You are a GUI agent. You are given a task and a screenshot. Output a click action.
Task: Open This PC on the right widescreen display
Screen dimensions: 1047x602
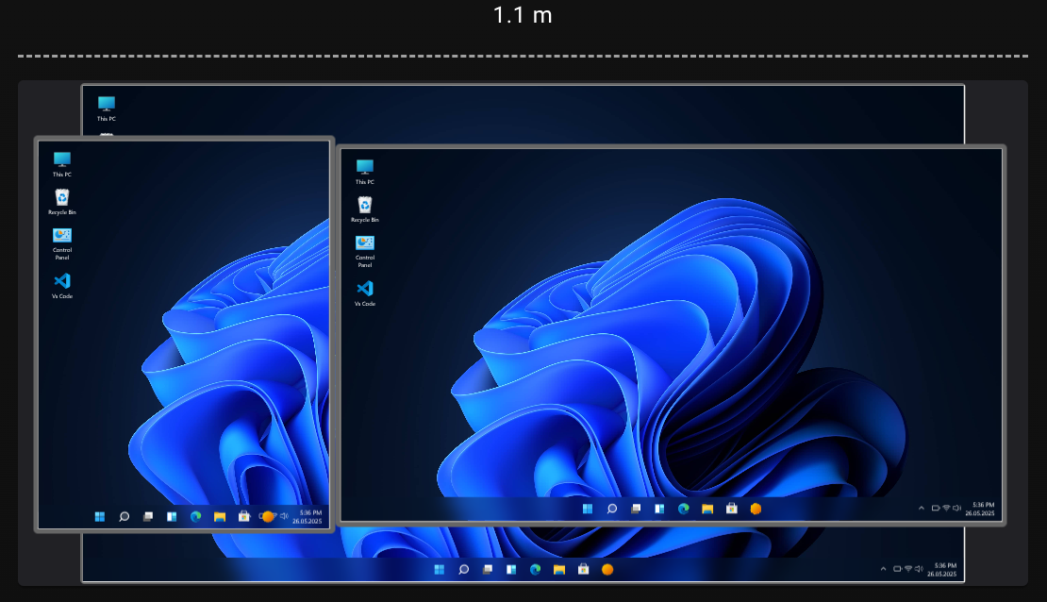click(365, 172)
